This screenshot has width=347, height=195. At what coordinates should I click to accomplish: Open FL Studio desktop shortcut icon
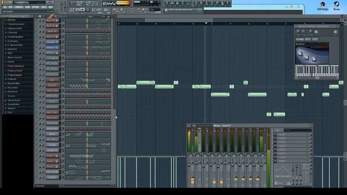(323, 6)
